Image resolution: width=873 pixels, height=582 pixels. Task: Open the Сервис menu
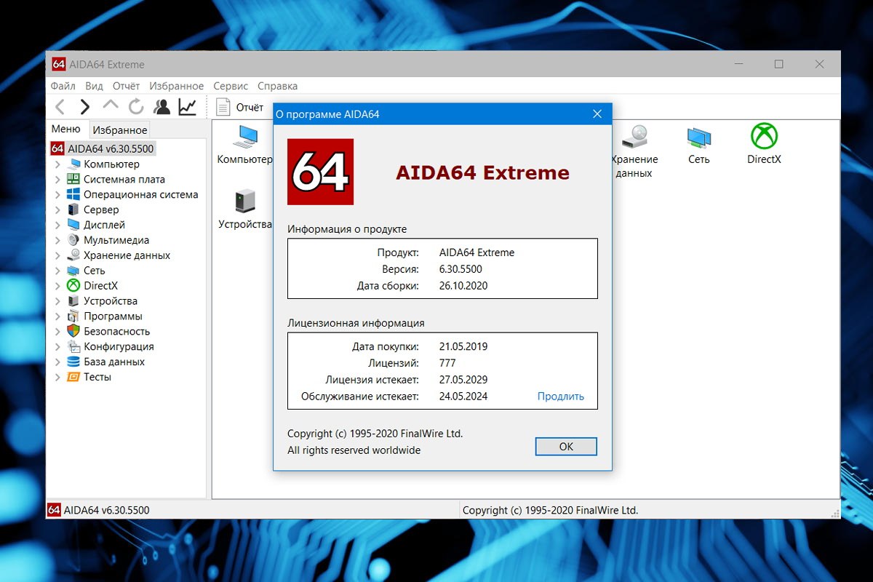point(231,86)
